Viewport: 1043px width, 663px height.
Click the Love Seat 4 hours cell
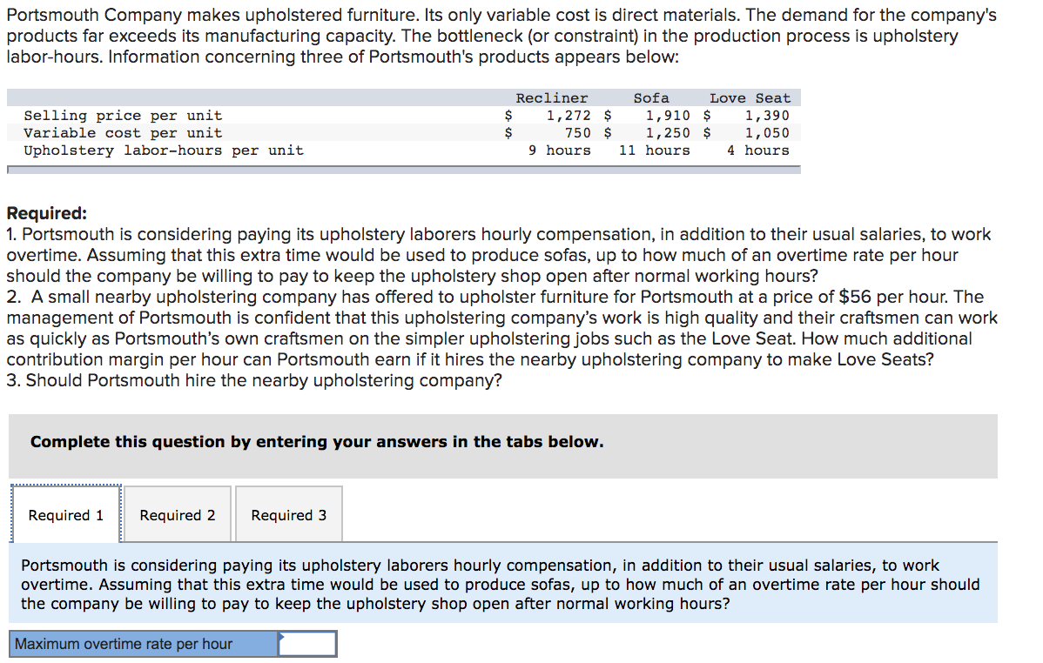pyautogui.click(x=757, y=151)
